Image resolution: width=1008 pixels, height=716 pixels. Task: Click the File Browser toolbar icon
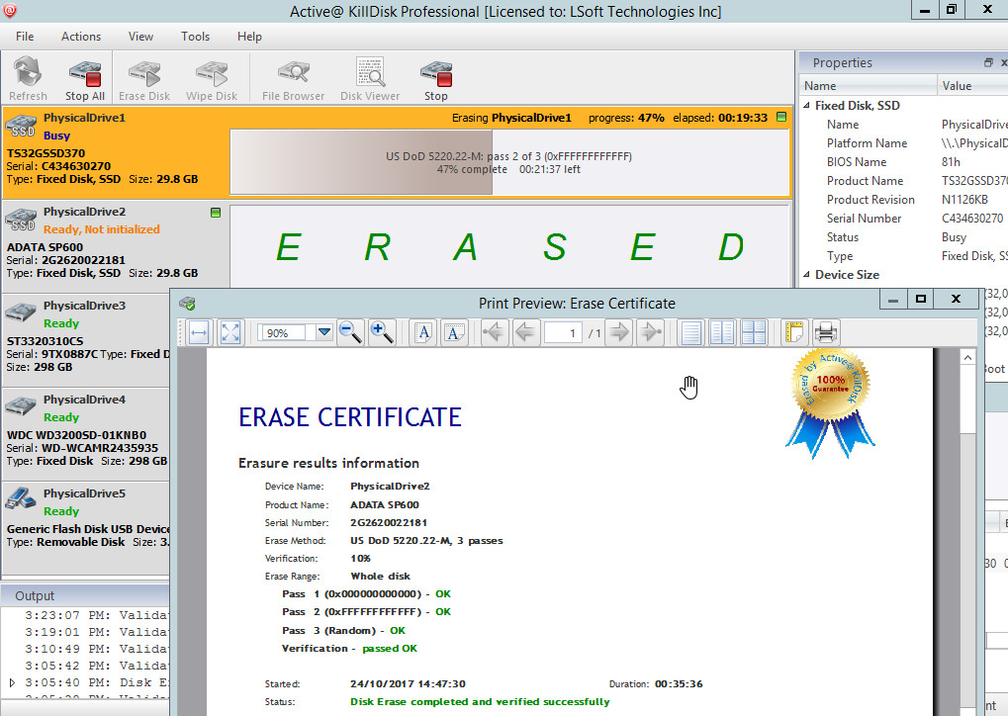coord(293,79)
